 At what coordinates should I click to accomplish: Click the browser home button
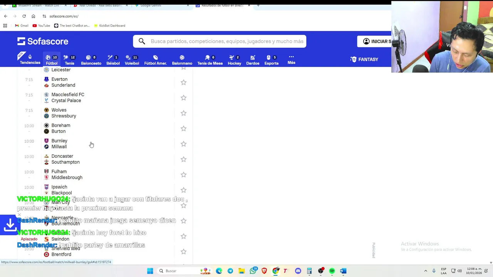point(33,16)
